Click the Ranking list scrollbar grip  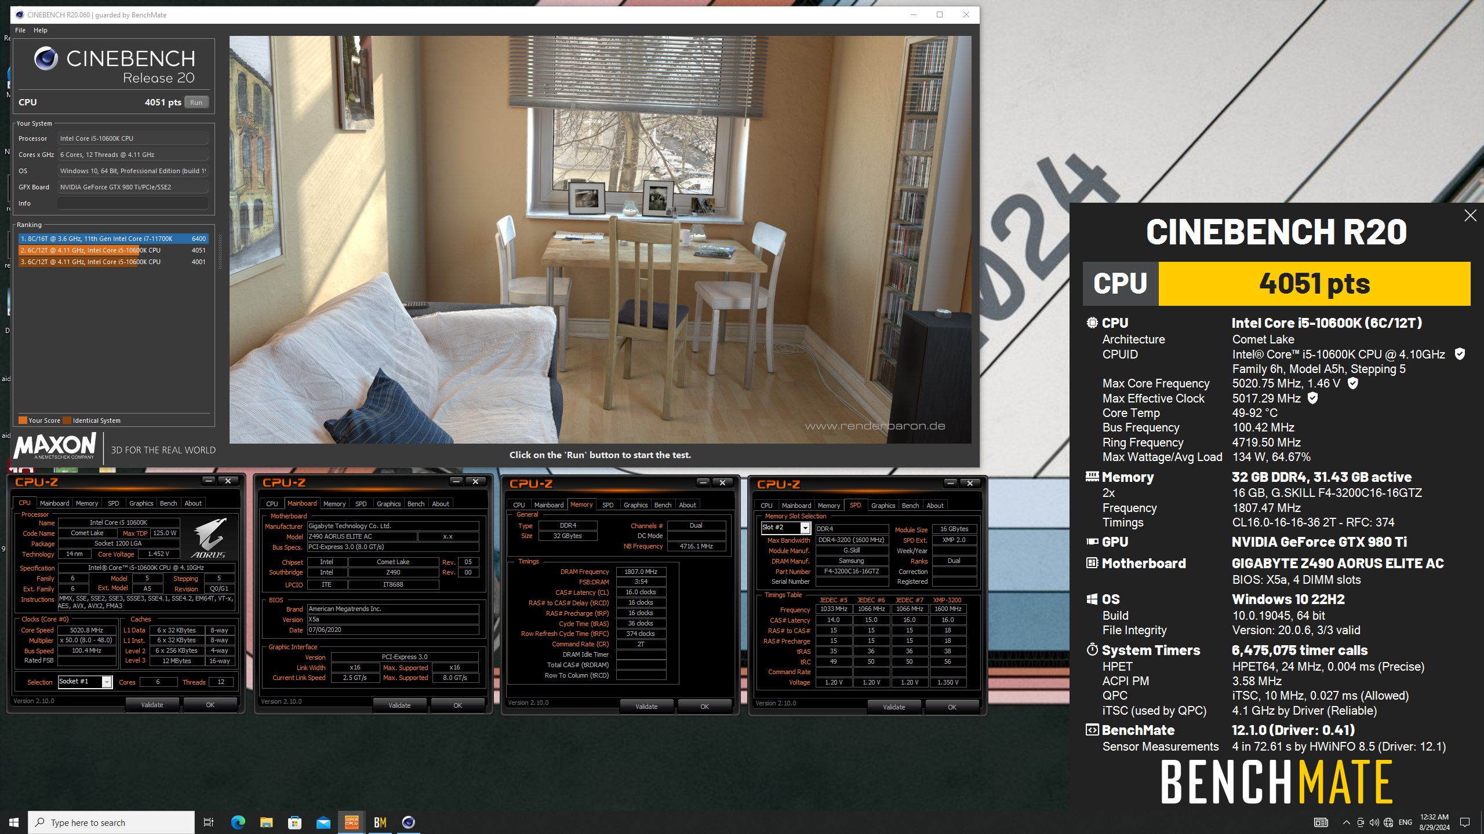220,252
